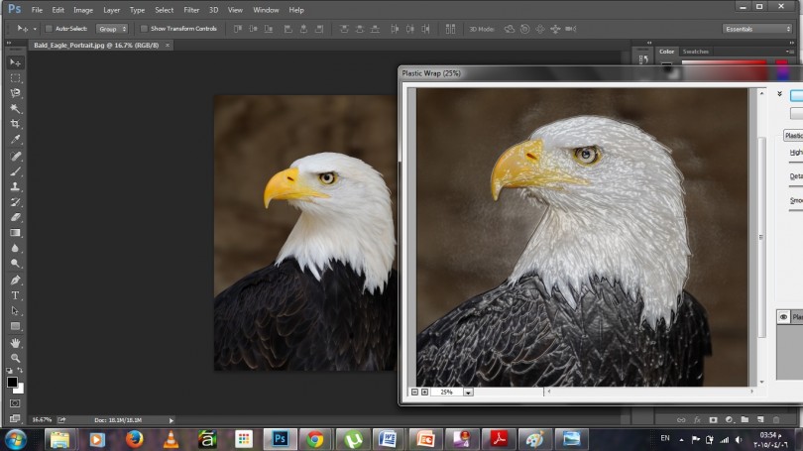Click the status bar share icon
803x451 pixels.
click(x=61, y=420)
